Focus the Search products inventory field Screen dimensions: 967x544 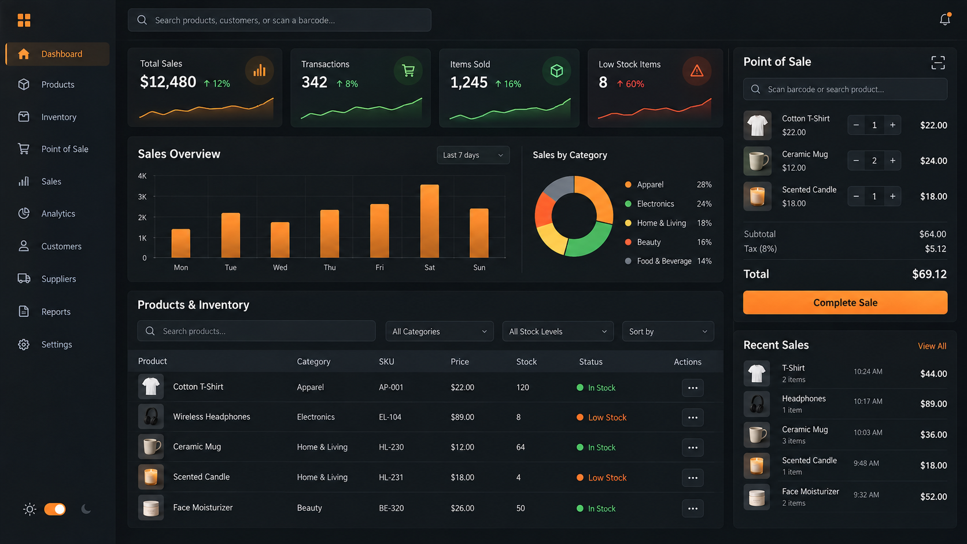(256, 331)
